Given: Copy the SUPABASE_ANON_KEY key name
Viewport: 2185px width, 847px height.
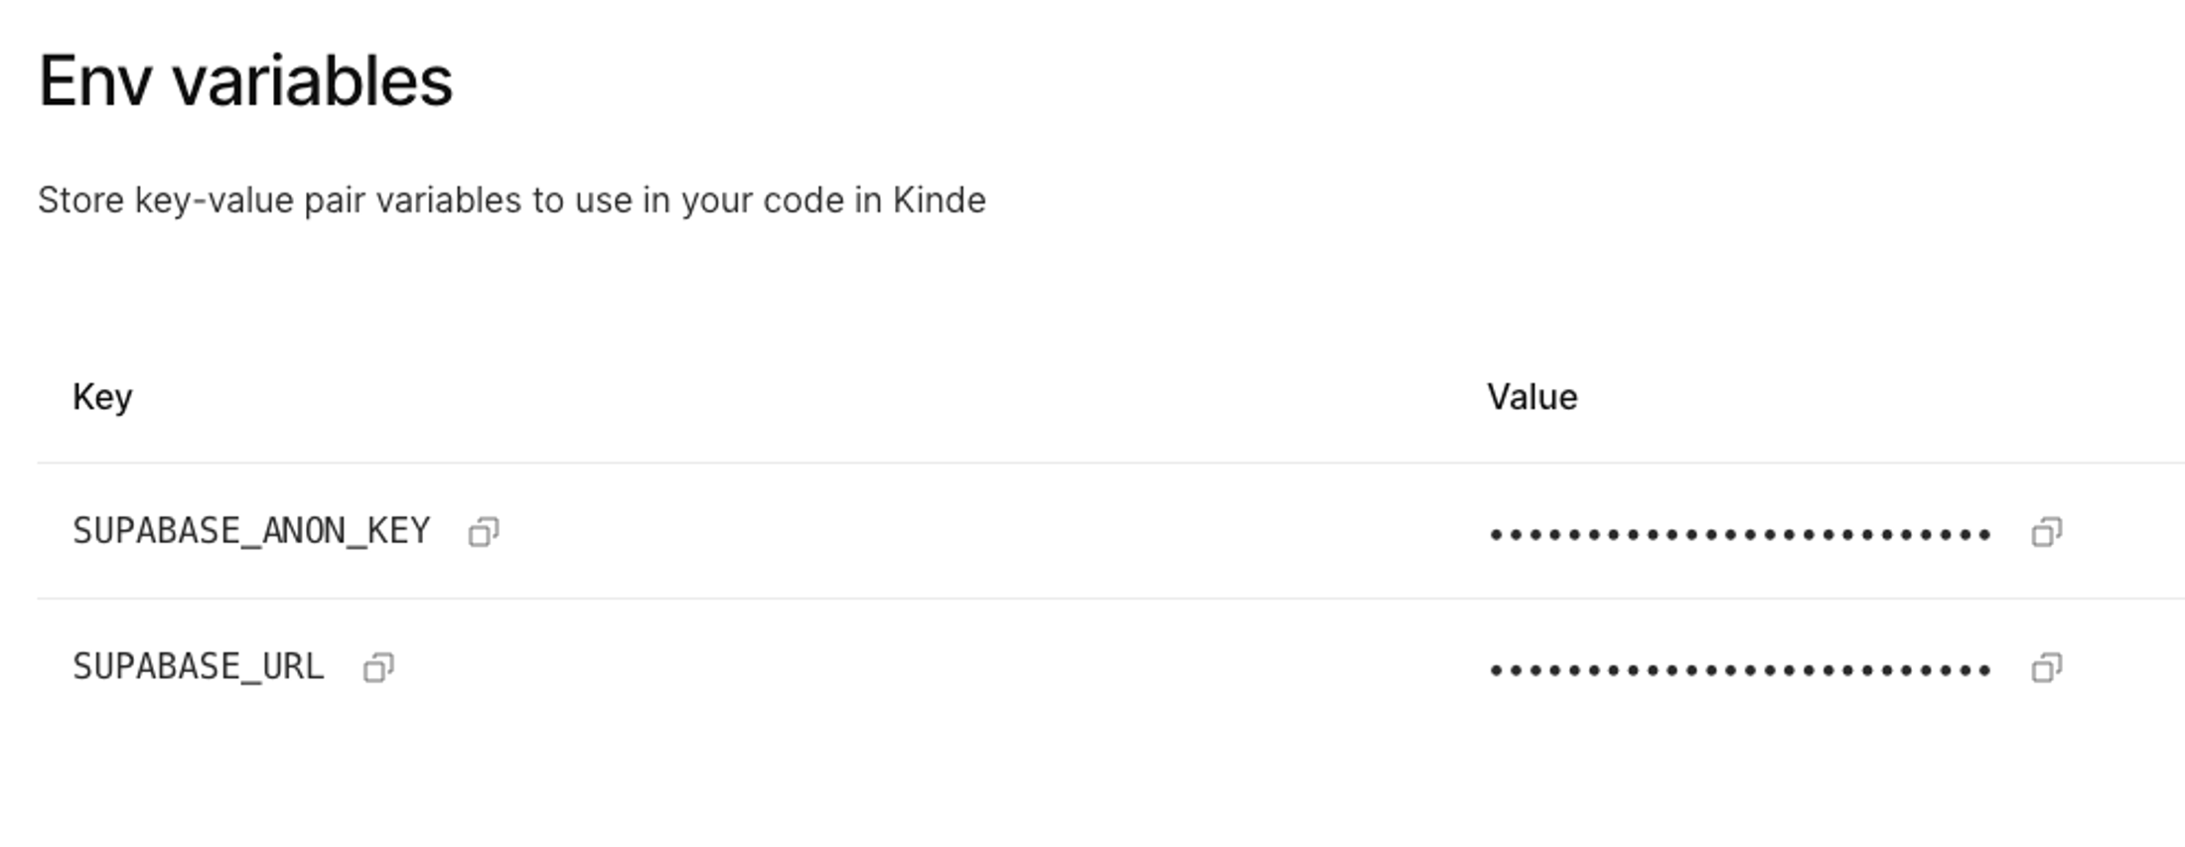Looking at the screenshot, I should [484, 532].
